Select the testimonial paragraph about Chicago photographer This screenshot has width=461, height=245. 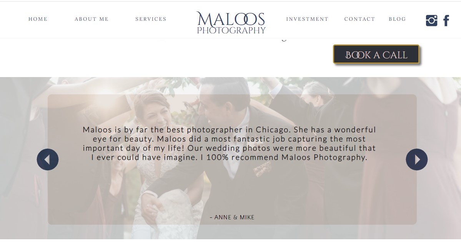click(x=229, y=143)
